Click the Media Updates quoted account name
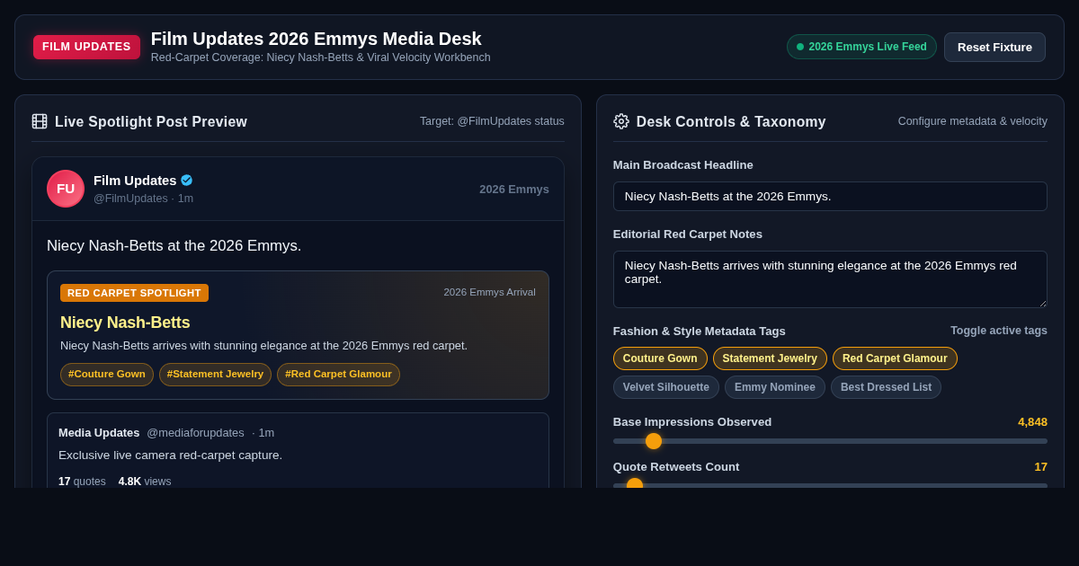1079x566 pixels. click(x=99, y=433)
